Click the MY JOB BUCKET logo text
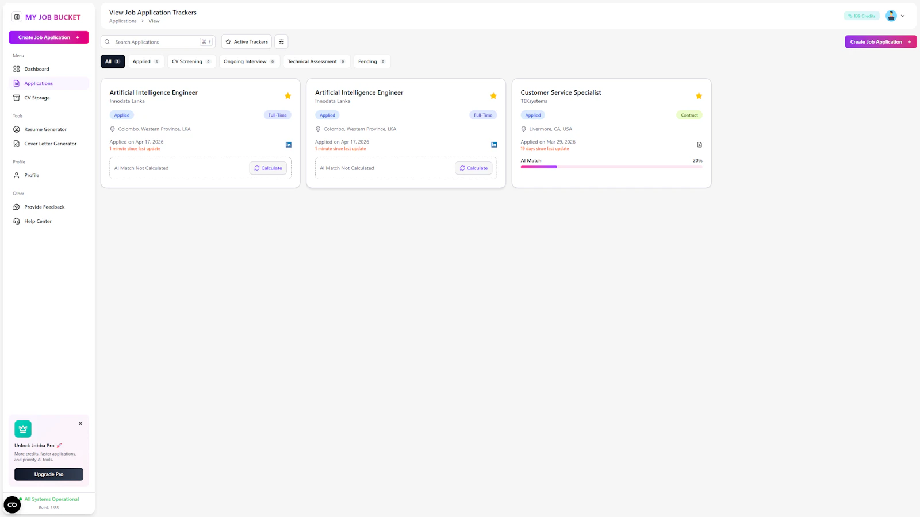 coord(53,17)
